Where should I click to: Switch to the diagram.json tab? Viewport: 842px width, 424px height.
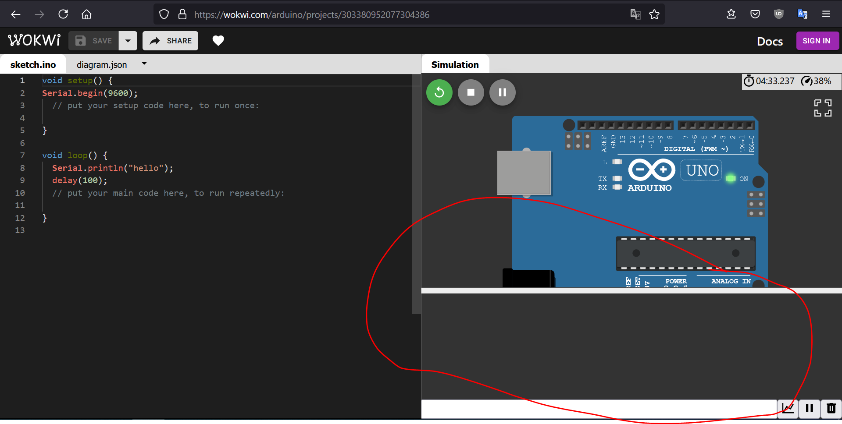click(x=101, y=64)
